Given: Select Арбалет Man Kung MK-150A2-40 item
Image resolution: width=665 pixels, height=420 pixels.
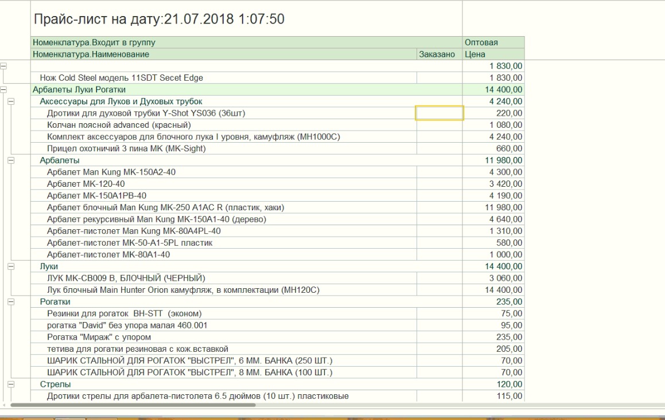Looking at the screenshot, I should point(111,172).
